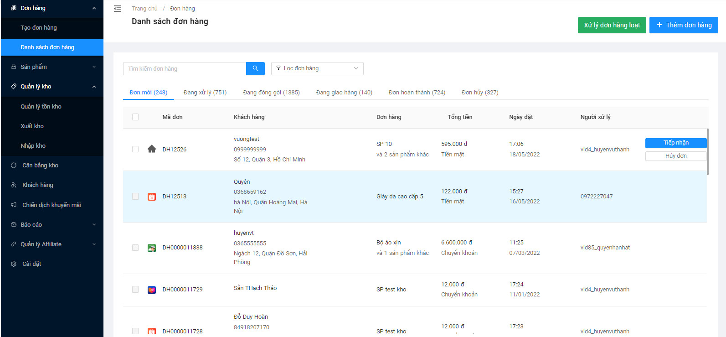Expand the Quản lý Affiliate sidebar menu
Screen dimensions: 726x337
click(94, 244)
